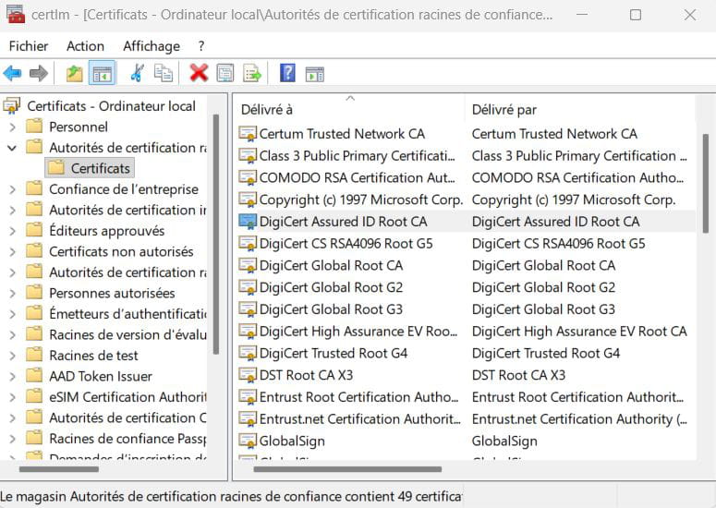Expand the Personnel folder node

click(12, 127)
